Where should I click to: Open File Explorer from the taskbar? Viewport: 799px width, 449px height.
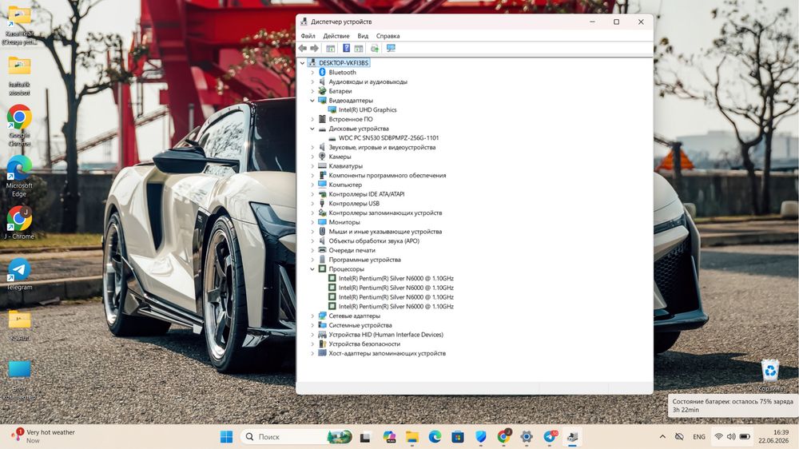coord(412,437)
